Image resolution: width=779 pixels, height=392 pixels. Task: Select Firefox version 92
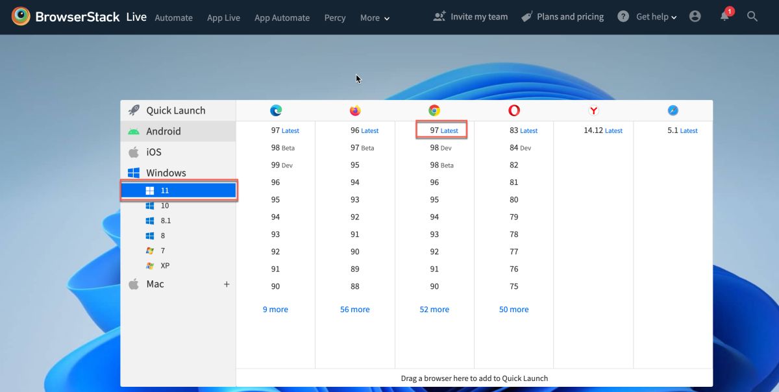click(355, 217)
